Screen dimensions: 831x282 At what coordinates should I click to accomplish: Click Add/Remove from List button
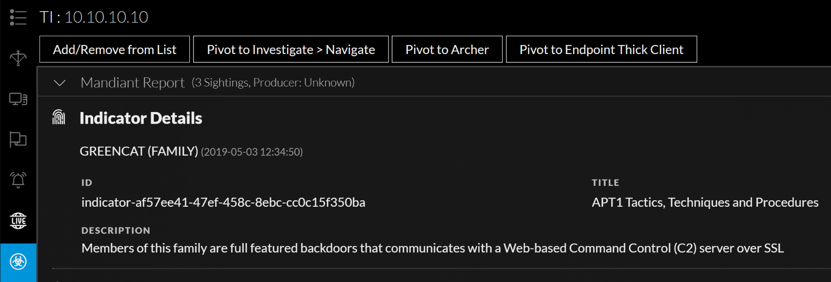pos(115,50)
